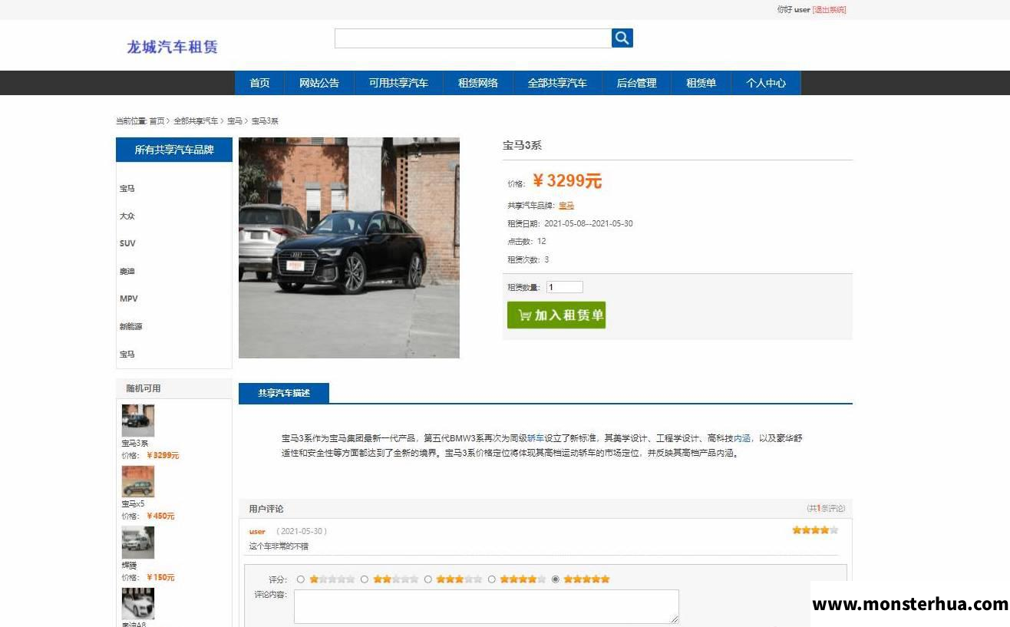The height and width of the screenshot is (627, 1010).
Task: Click the 共1条评论 comment count
Action: (826, 508)
